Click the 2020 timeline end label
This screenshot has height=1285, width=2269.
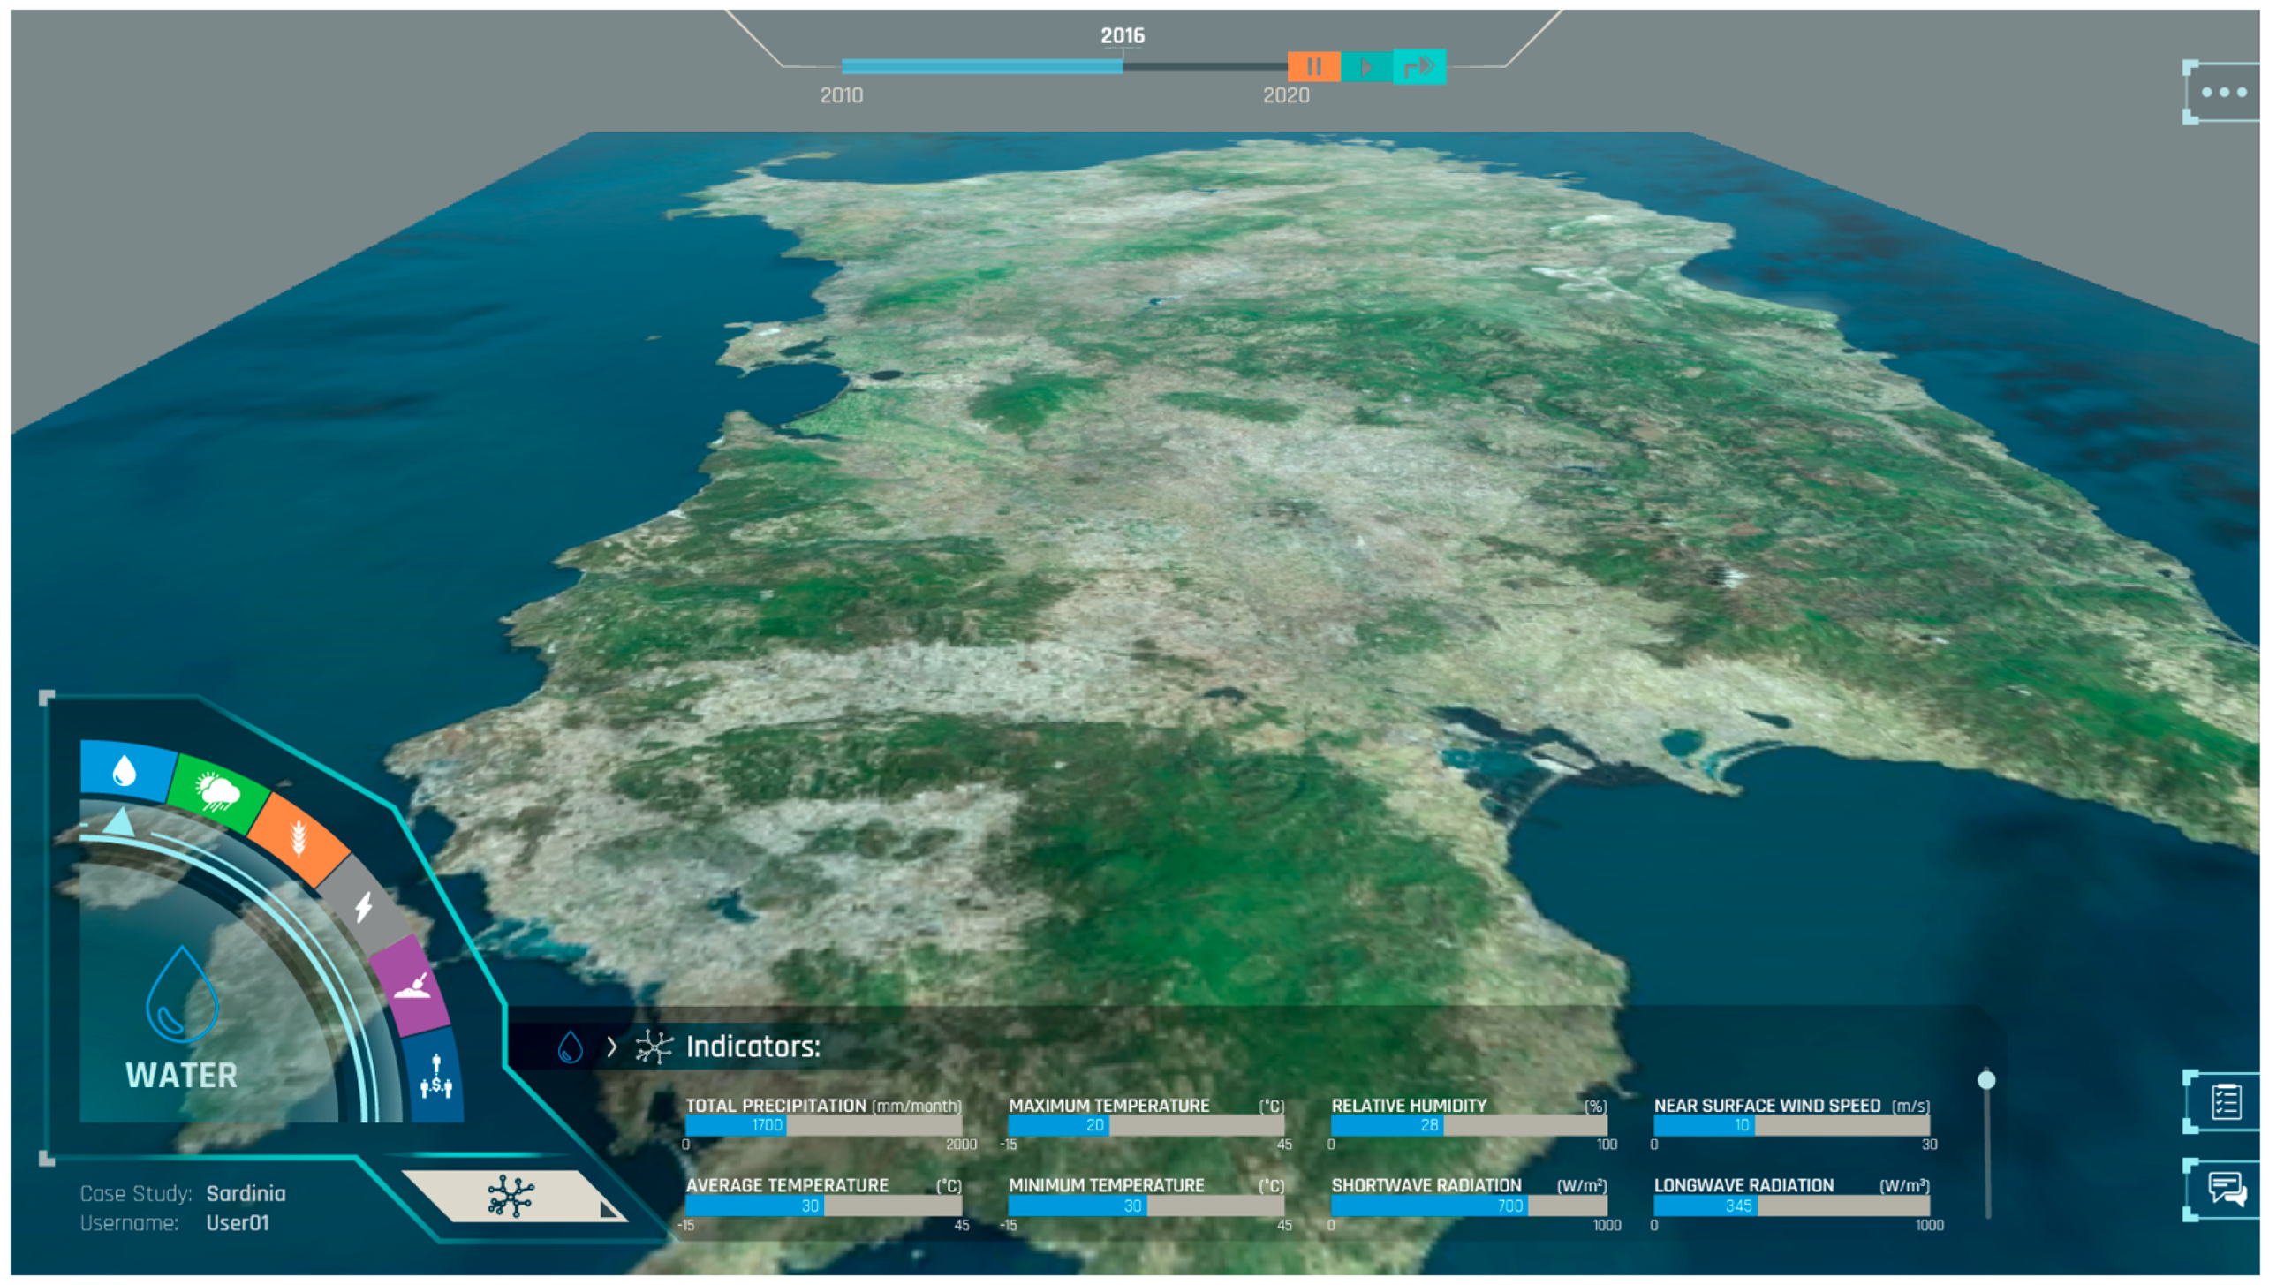1286,95
